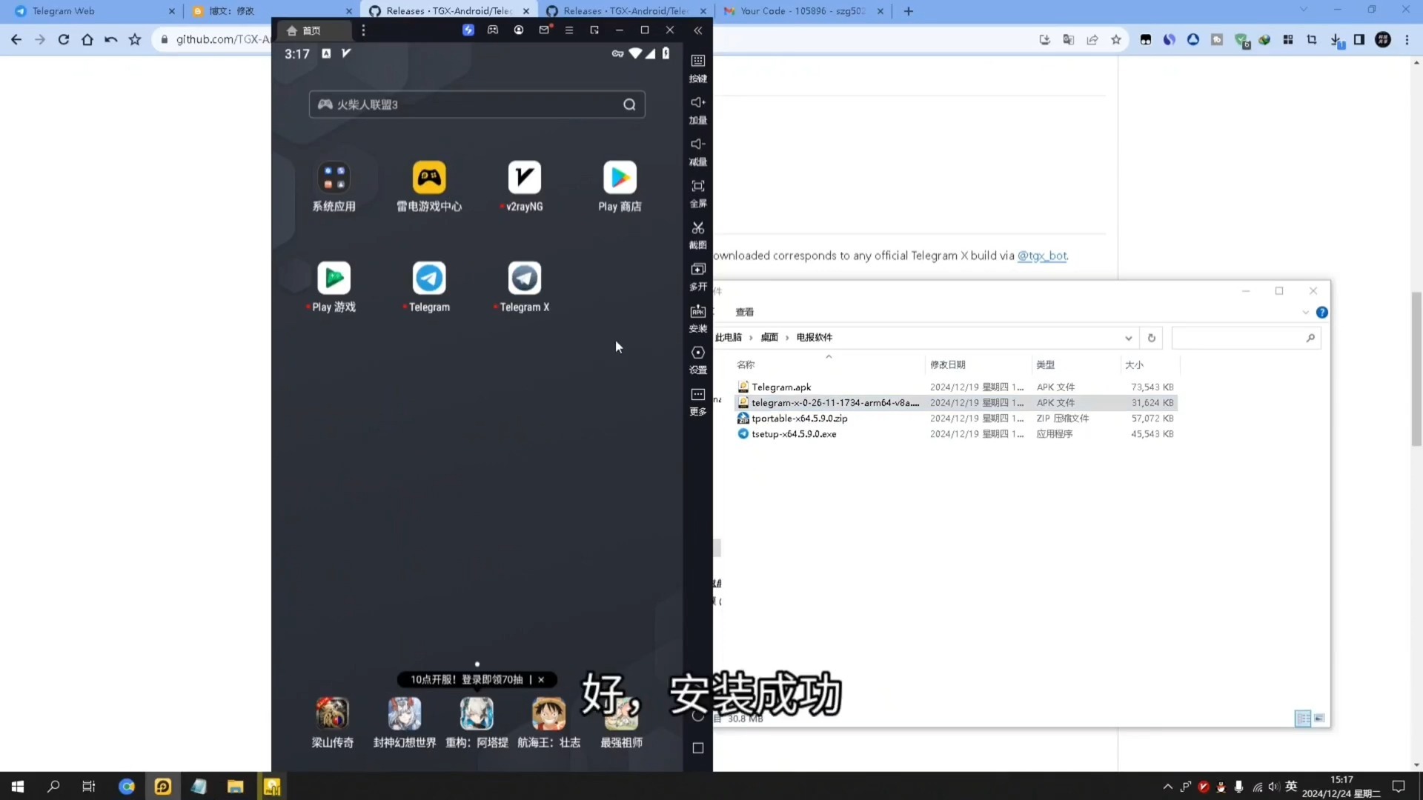Open the 查看 tab in file explorer
Image resolution: width=1423 pixels, height=800 pixels.
745,312
